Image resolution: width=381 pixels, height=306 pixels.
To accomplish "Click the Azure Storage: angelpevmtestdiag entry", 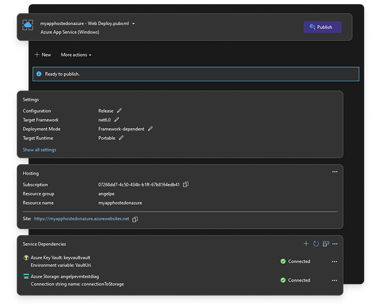I will [65, 277].
